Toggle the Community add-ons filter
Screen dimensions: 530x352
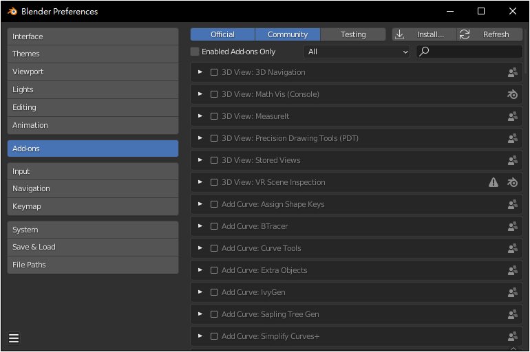tap(288, 34)
